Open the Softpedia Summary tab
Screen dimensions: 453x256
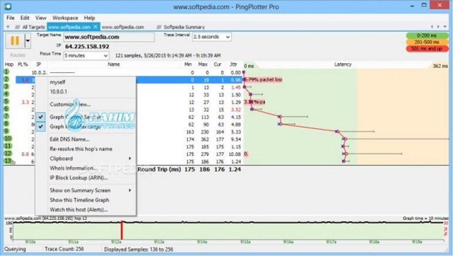click(181, 27)
